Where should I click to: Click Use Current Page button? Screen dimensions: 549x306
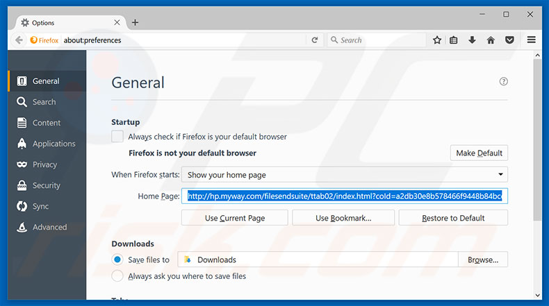(x=235, y=218)
